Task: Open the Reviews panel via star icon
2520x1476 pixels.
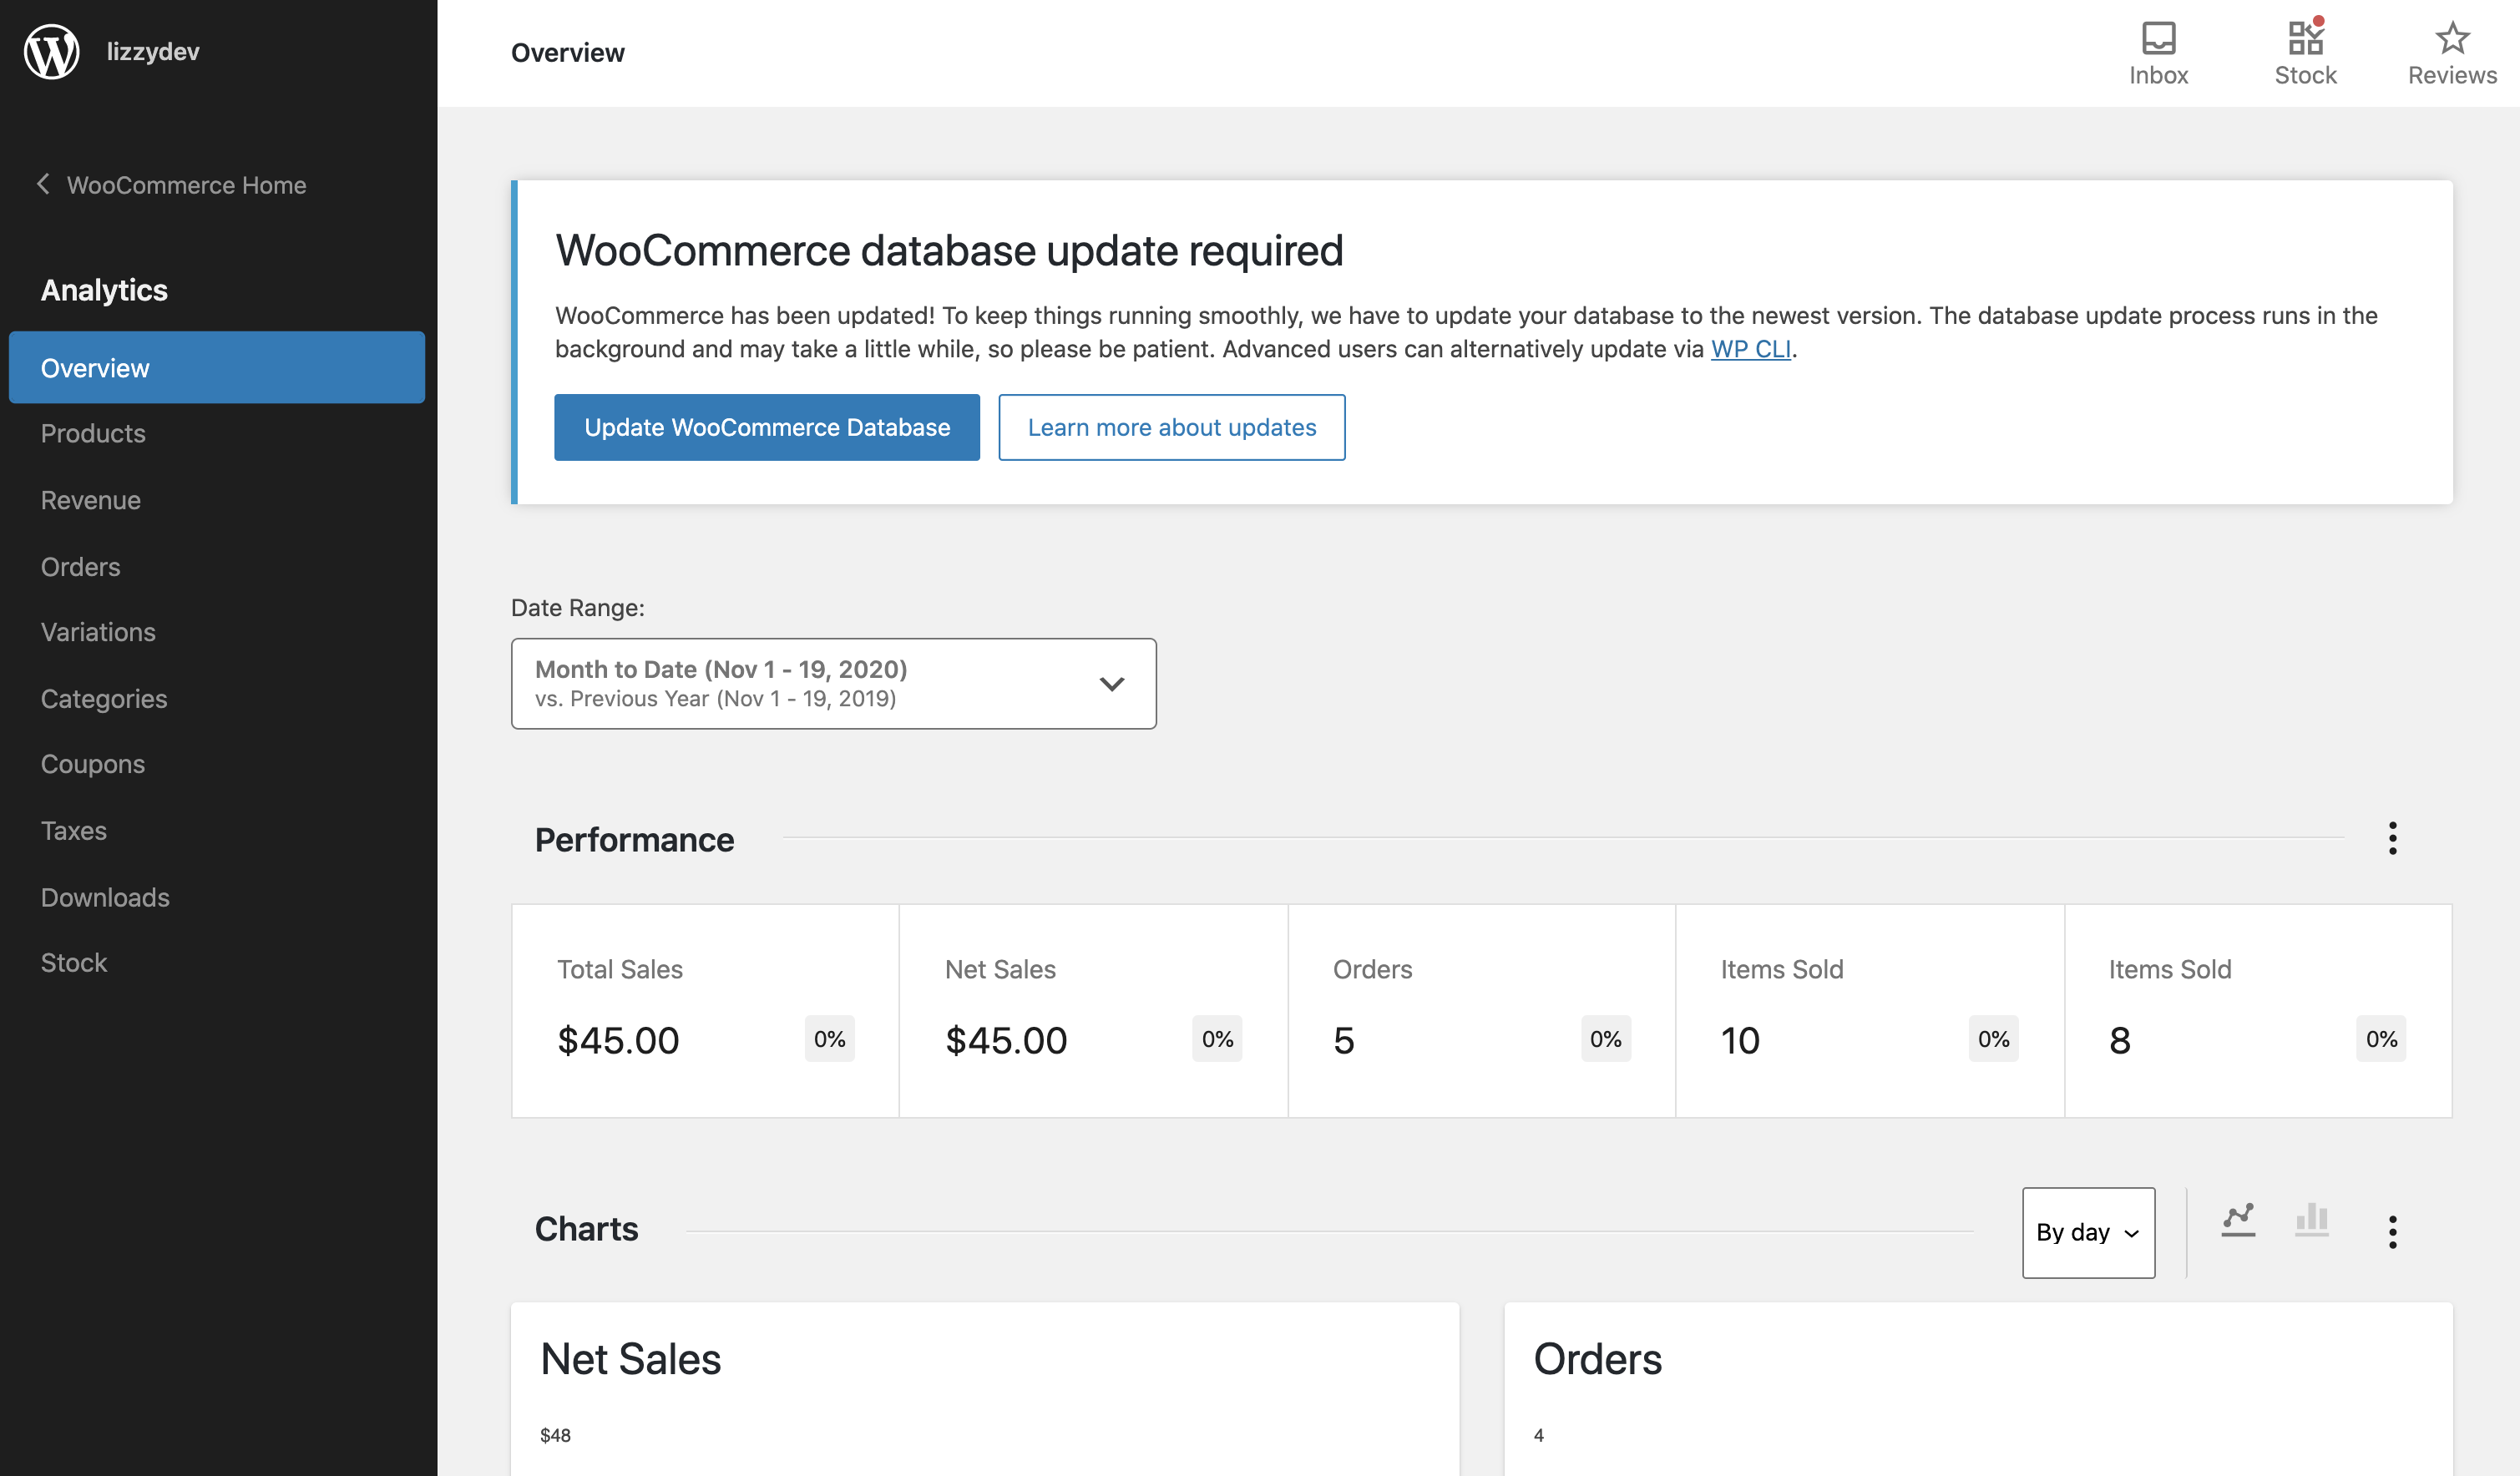Action: 2452,50
